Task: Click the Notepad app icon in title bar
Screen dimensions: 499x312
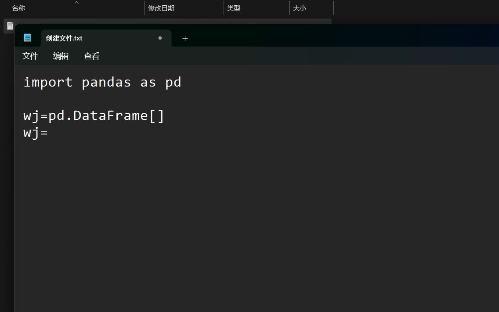Action: pyautogui.click(x=27, y=38)
